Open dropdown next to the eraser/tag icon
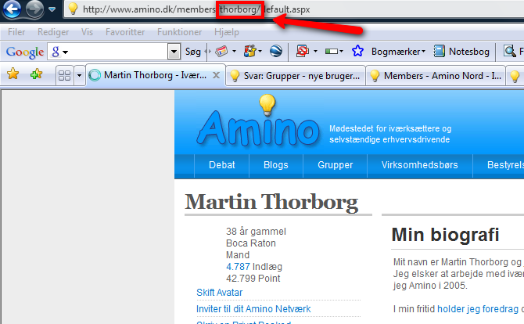Image resolution: width=524 pixels, height=324 pixels. point(234,51)
